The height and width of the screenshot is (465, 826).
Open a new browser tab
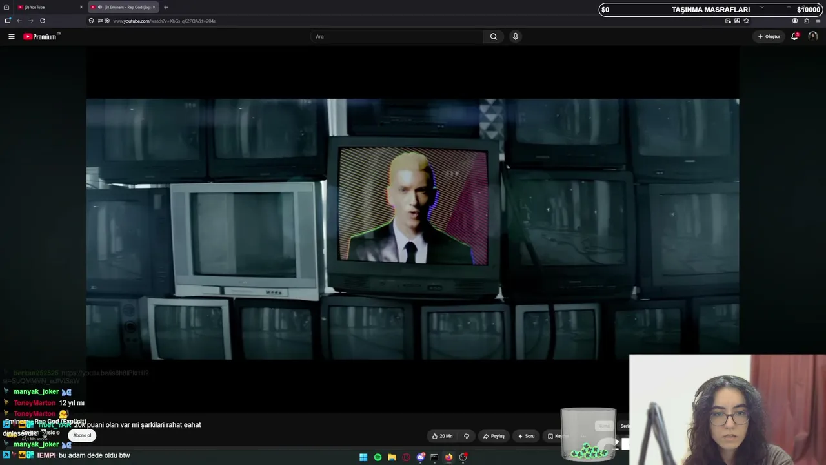click(166, 7)
